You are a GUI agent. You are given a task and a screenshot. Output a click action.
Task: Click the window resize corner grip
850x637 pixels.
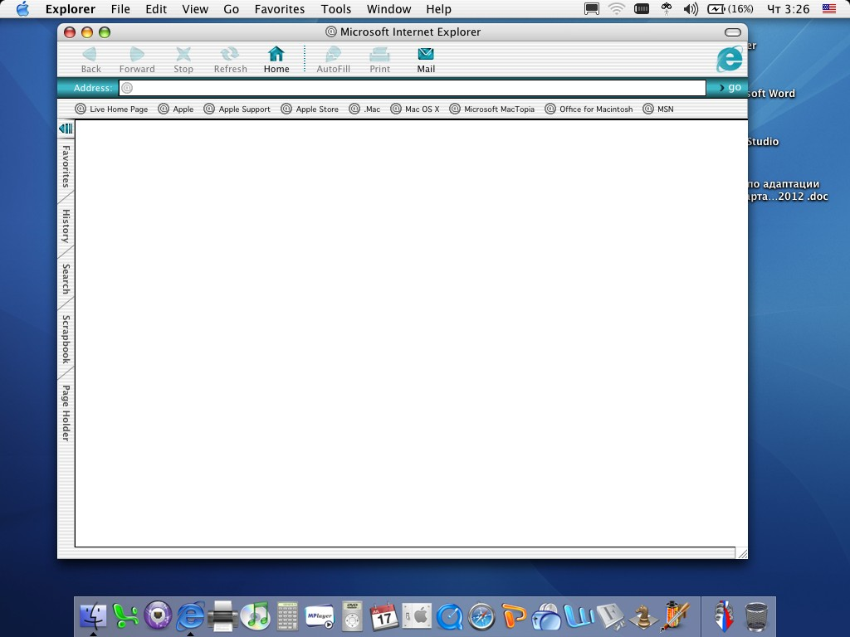tap(742, 553)
